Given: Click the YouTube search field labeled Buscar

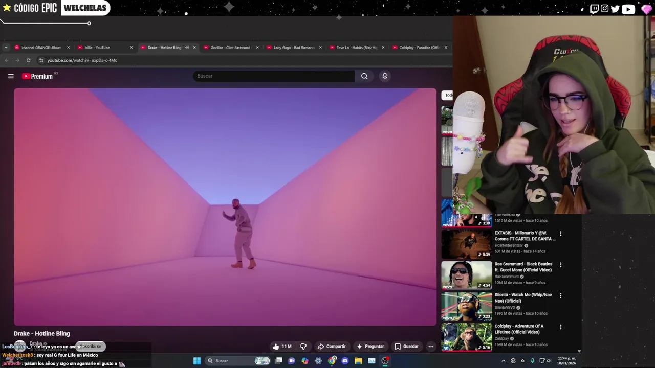Looking at the screenshot, I should click(274, 76).
